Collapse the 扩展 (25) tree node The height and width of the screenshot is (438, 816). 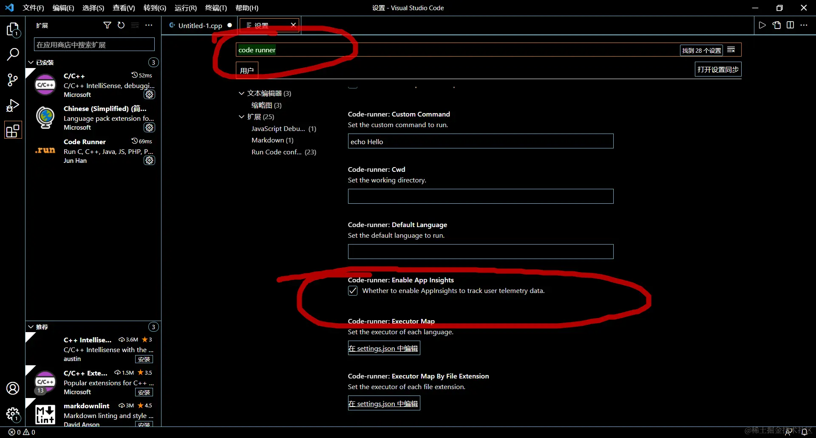point(241,117)
